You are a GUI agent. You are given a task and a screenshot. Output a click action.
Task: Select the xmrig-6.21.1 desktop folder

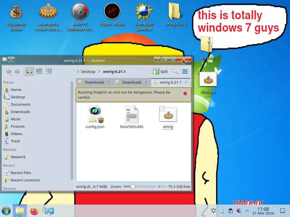coord(176,15)
